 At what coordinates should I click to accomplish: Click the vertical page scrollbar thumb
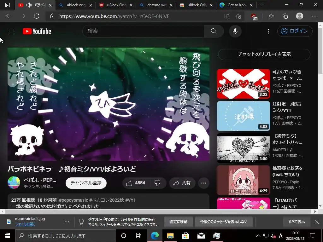pyautogui.click(x=320, y=50)
